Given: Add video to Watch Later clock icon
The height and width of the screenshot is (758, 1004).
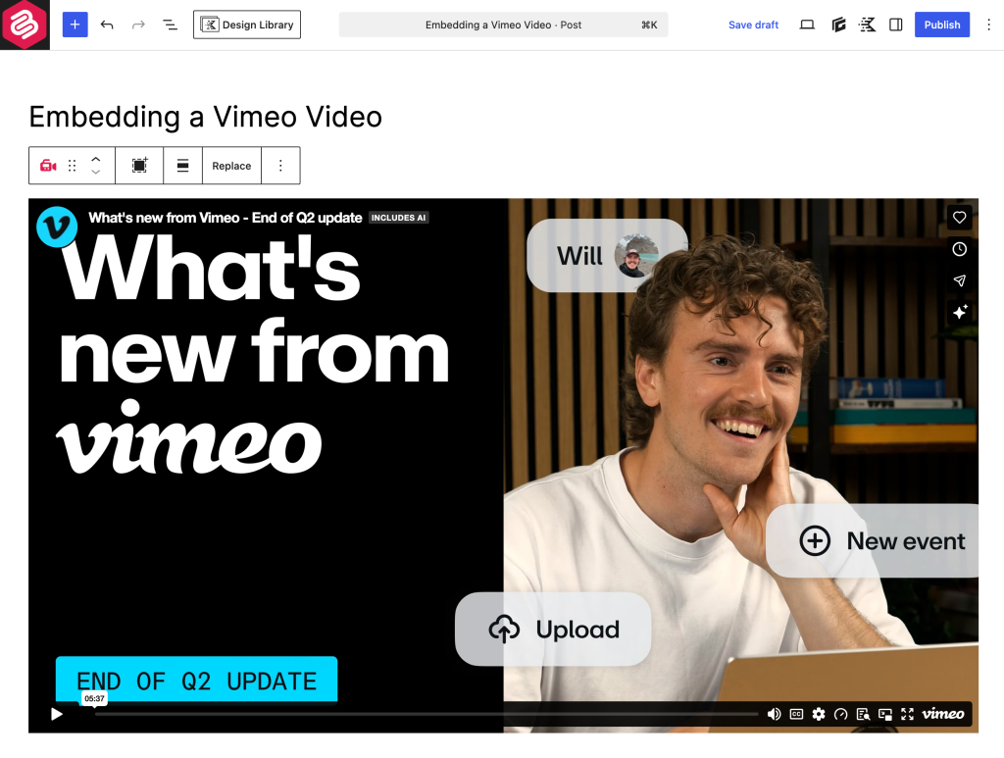Looking at the screenshot, I should (x=959, y=249).
